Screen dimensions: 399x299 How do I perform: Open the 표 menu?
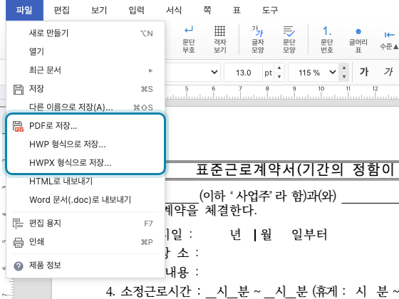[x=237, y=10]
